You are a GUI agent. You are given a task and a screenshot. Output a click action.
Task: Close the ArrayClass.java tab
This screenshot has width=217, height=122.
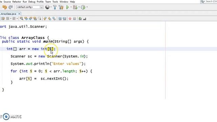[19, 14]
